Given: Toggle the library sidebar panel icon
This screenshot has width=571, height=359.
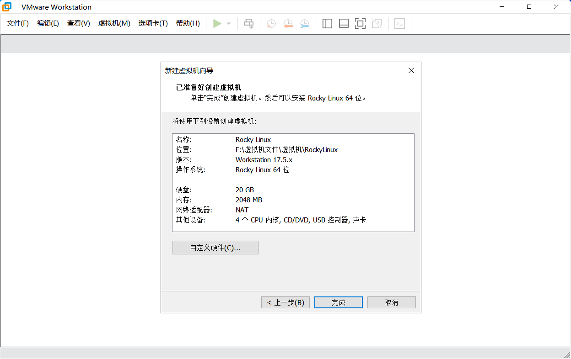Looking at the screenshot, I should tap(327, 24).
